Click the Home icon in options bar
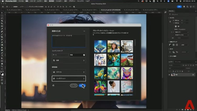 (x=2, y=6)
